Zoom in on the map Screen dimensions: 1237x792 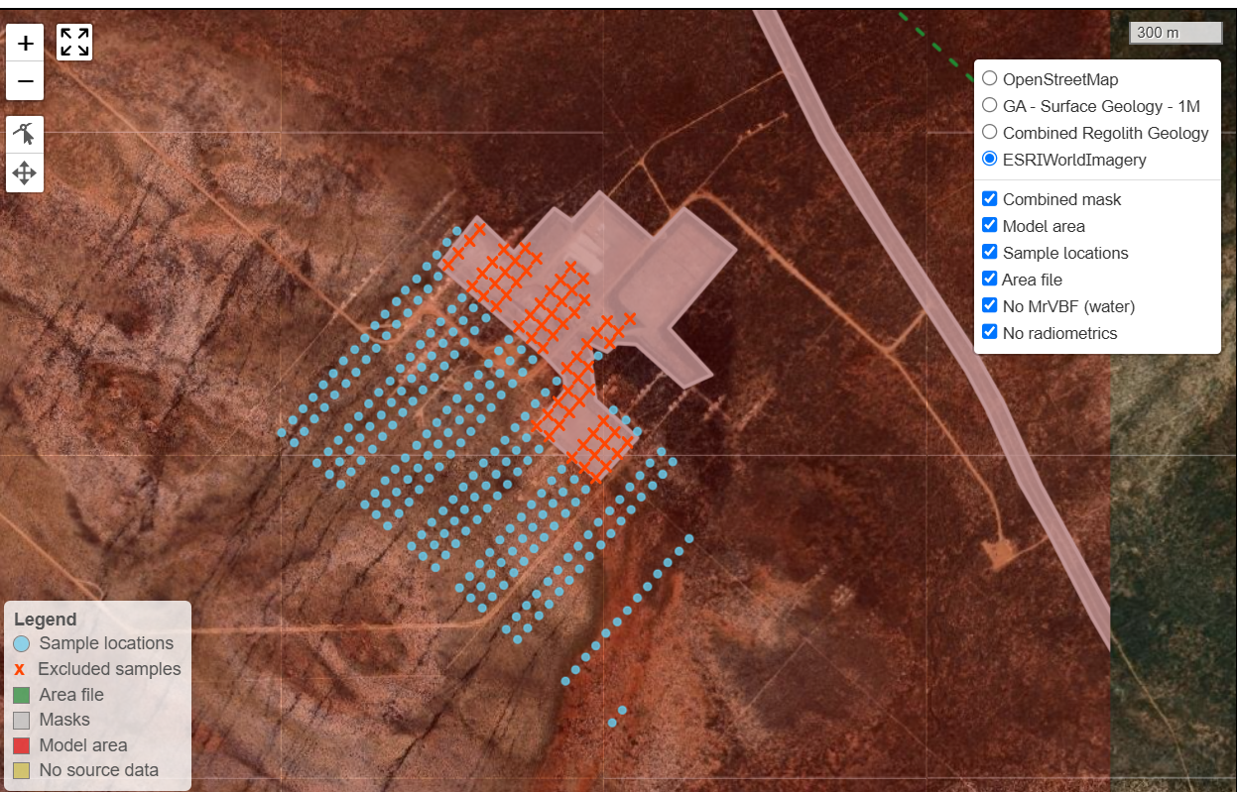point(25,44)
